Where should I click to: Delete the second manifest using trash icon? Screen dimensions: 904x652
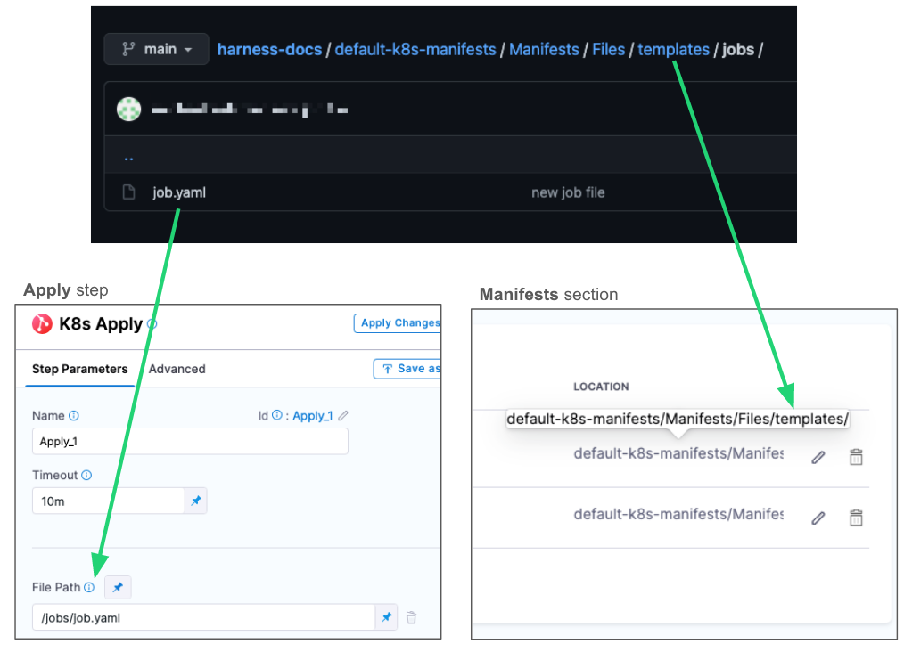pyautogui.click(x=856, y=518)
